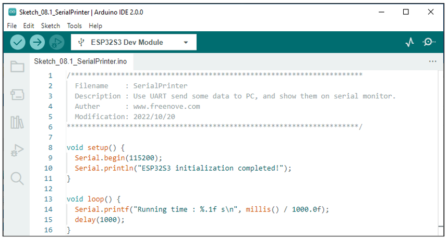This screenshot has height=239, width=448.
Task: Open the Library Manager sidebar
Action: (x=17, y=122)
